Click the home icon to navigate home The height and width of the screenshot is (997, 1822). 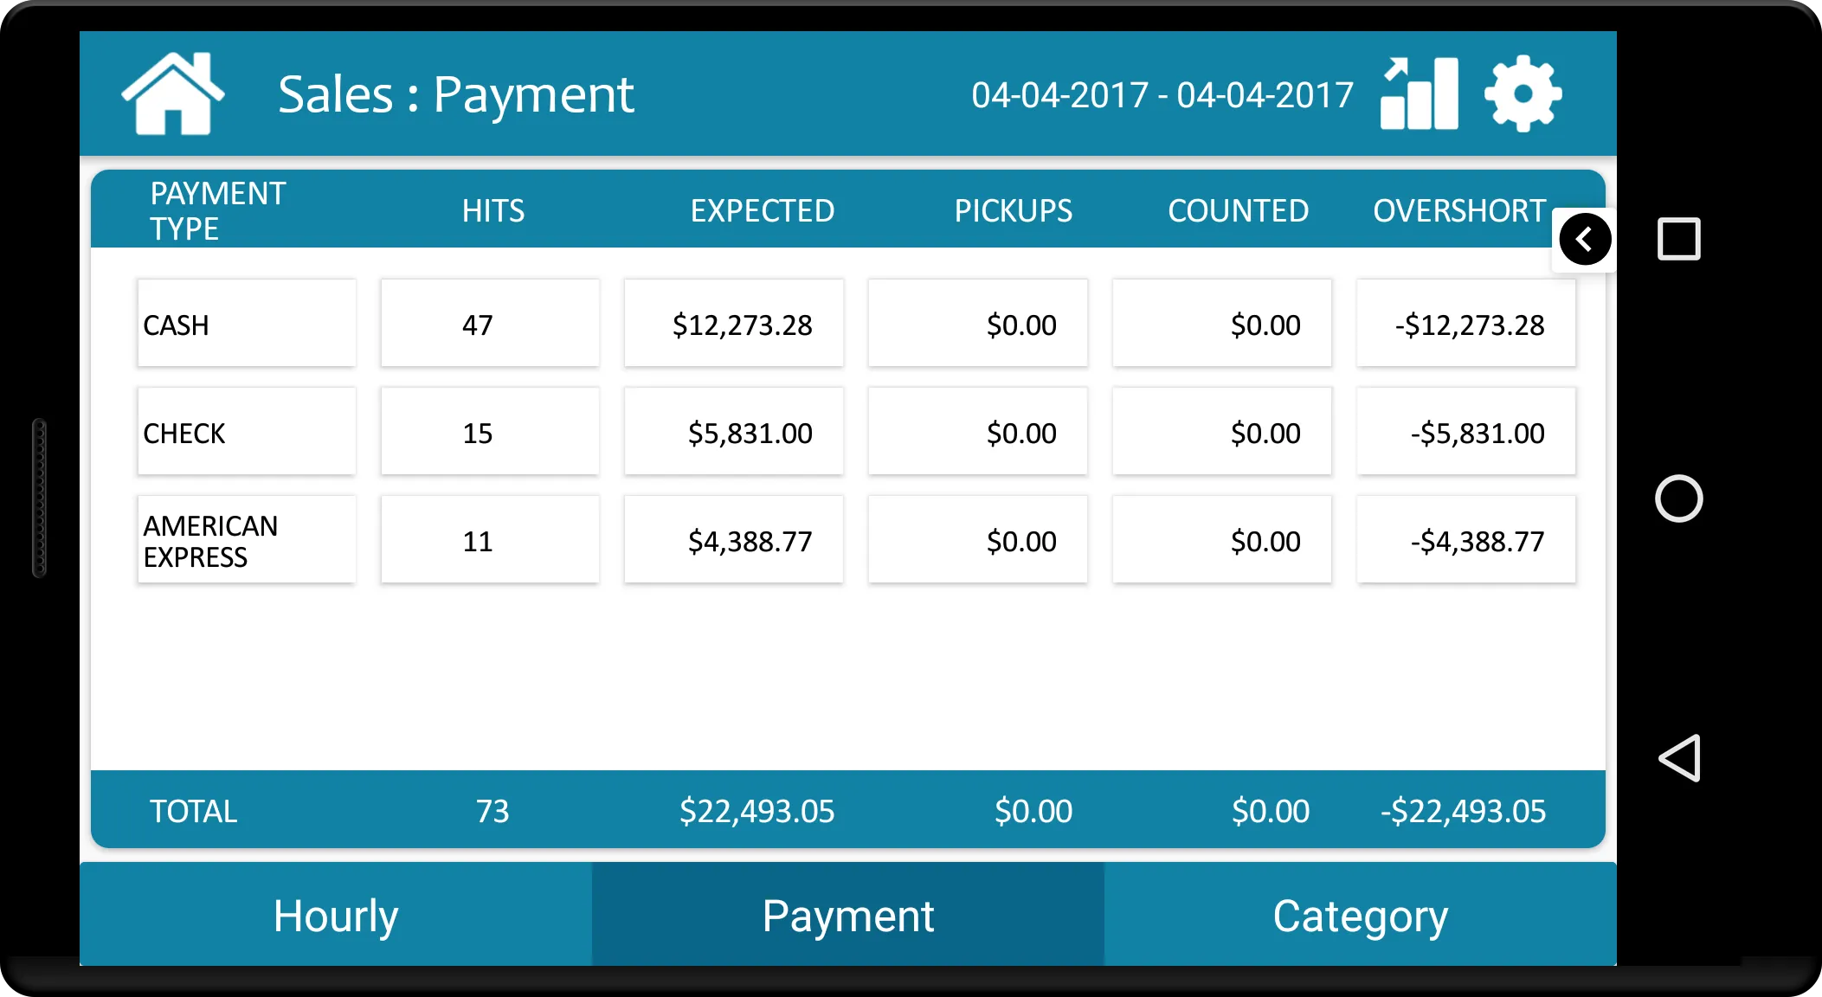point(174,93)
